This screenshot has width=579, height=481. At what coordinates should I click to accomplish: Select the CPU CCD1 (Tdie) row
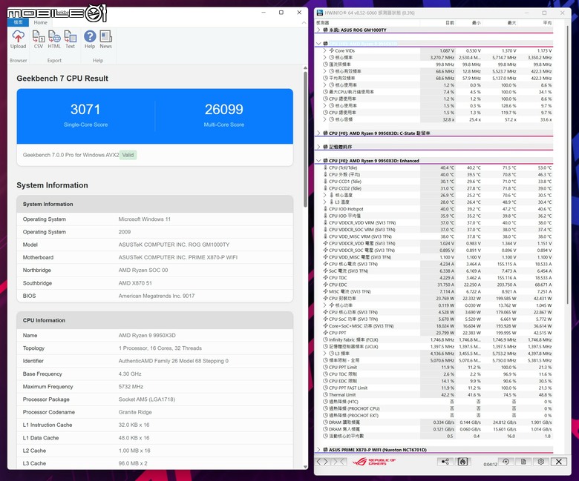434,182
